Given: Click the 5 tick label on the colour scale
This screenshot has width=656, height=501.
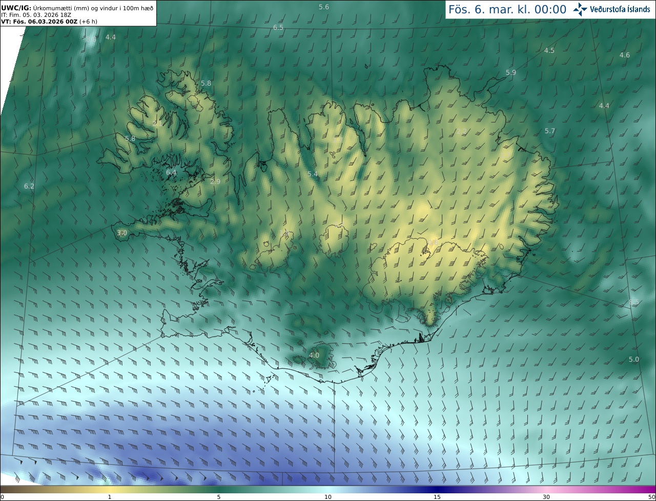Looking at the screenshot, I should tap(218, 497).
